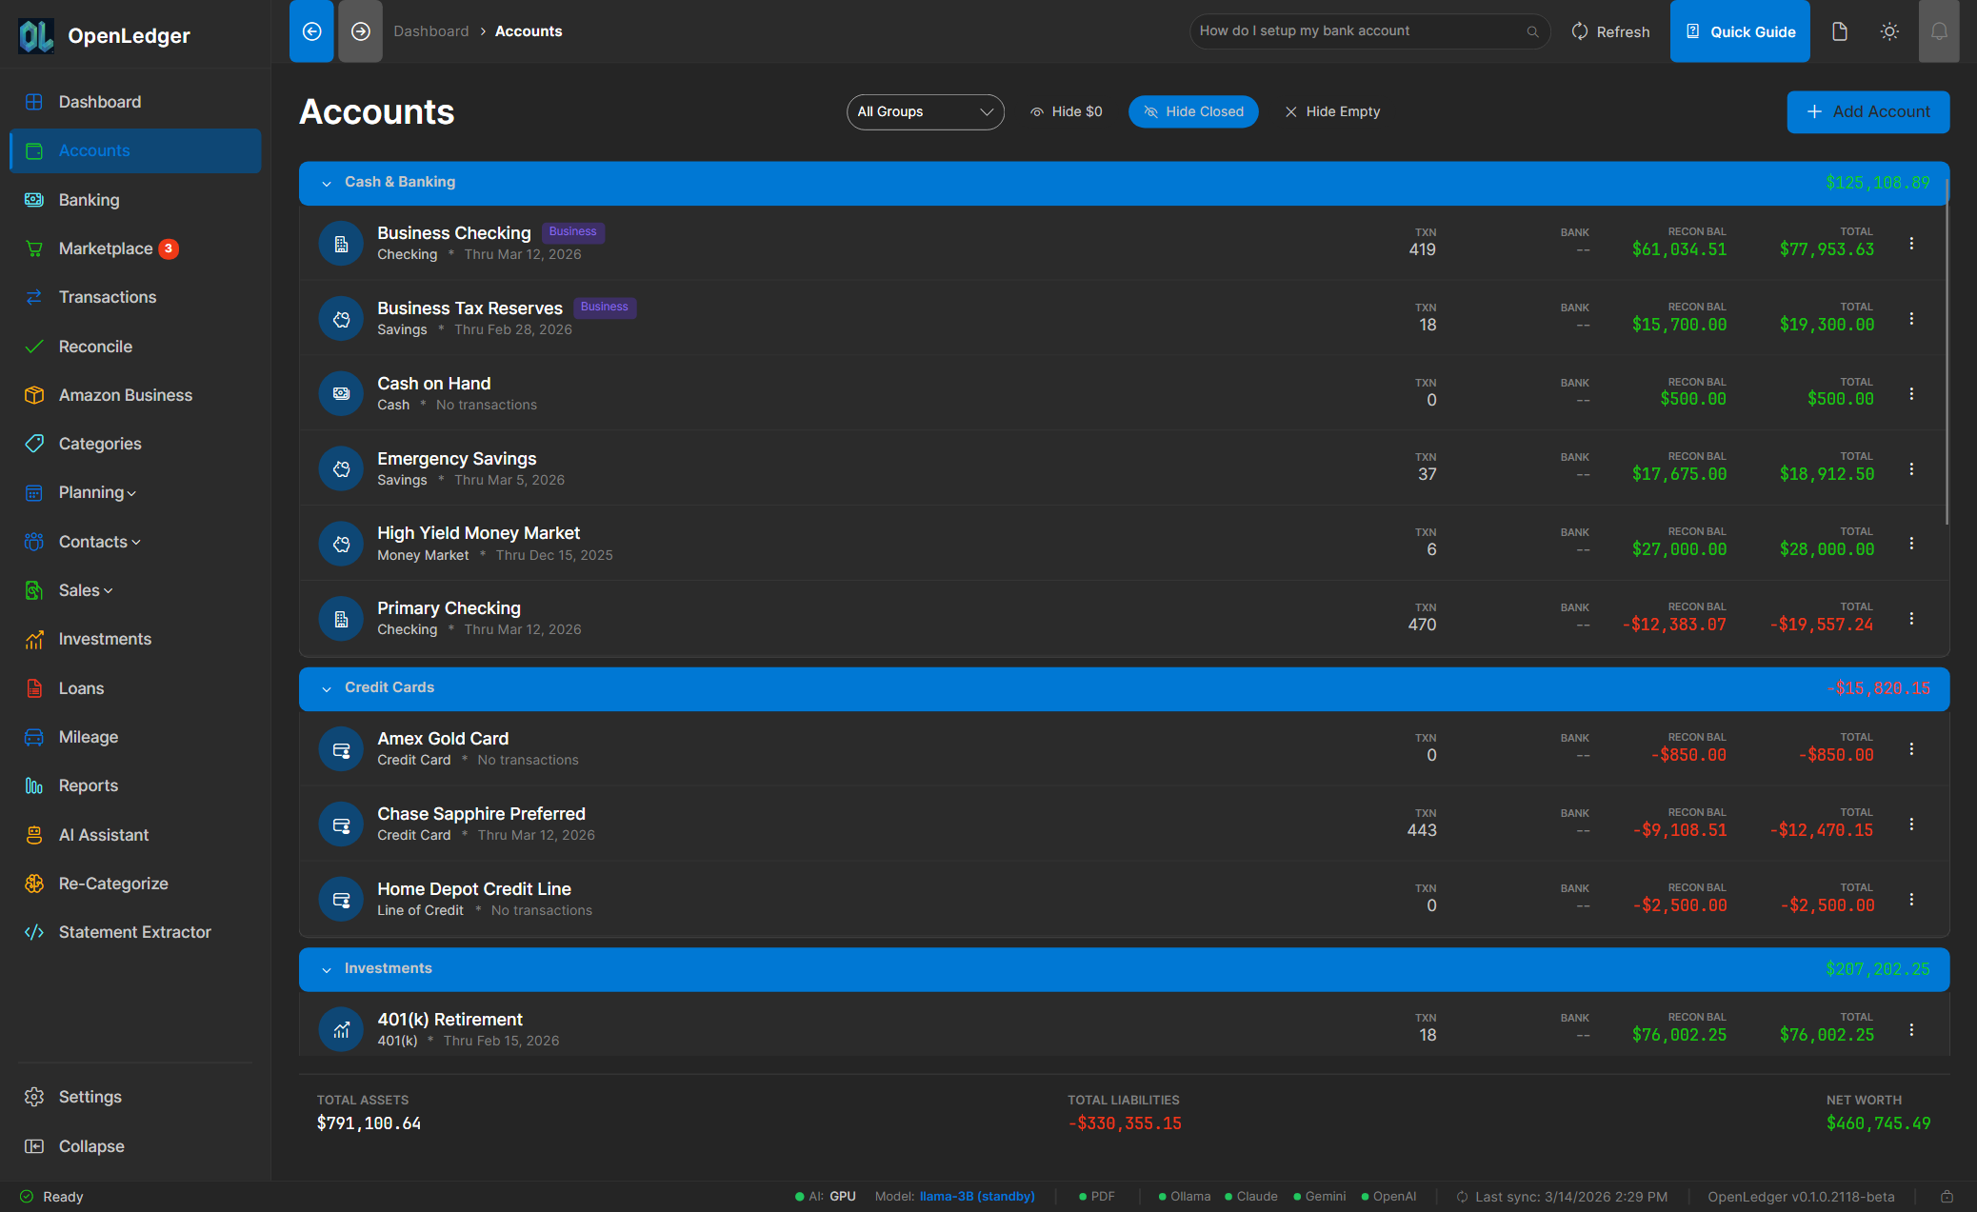
Task: Click the Add Account button
Action: [x=1867, y=111]
